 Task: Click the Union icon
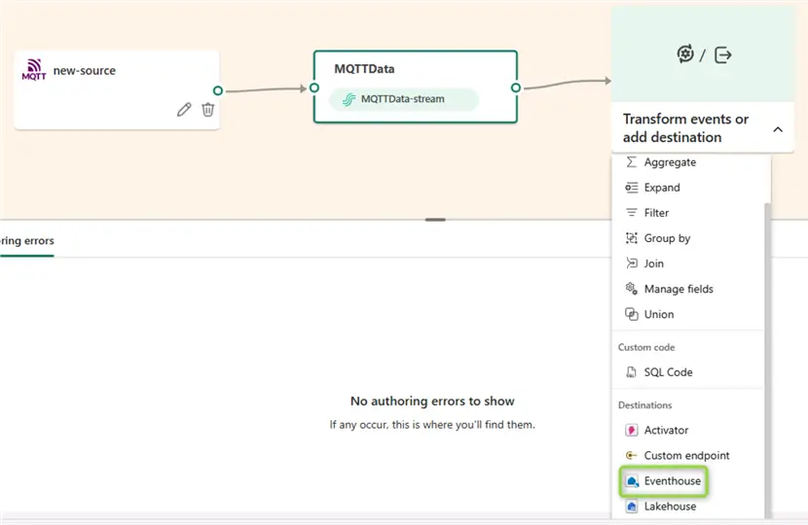click(x=631, y=314)
